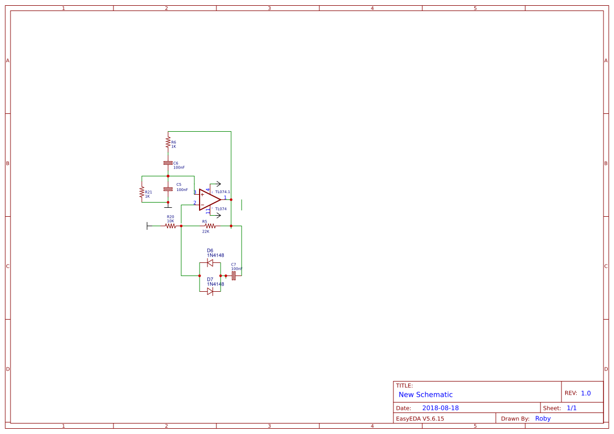Click the New Schematic title text
This screenshot has height=434, width=614.
point(425,394)
